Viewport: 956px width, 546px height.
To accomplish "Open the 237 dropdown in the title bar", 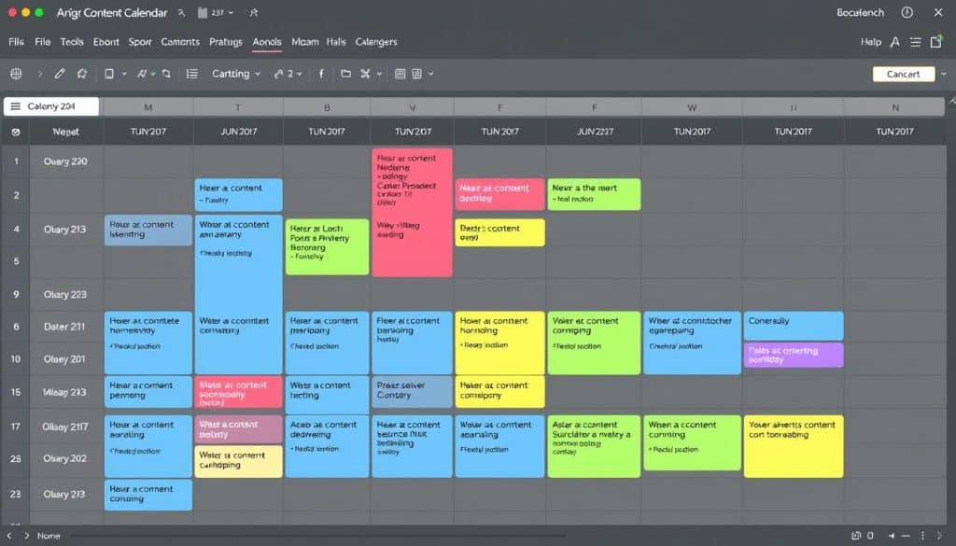I will tap(217, 12).
